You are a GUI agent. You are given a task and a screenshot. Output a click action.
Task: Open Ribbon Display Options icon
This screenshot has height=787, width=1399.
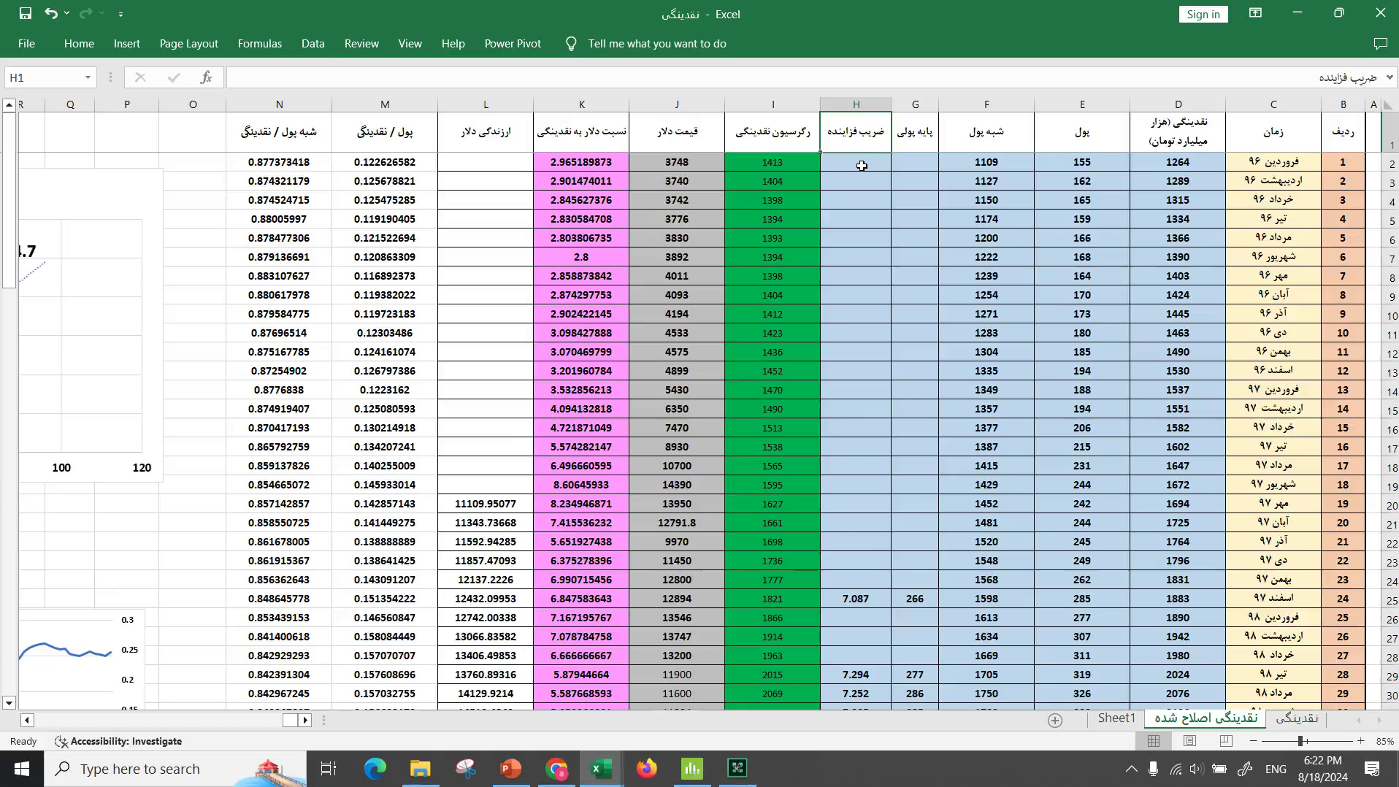pos(1255,13)
